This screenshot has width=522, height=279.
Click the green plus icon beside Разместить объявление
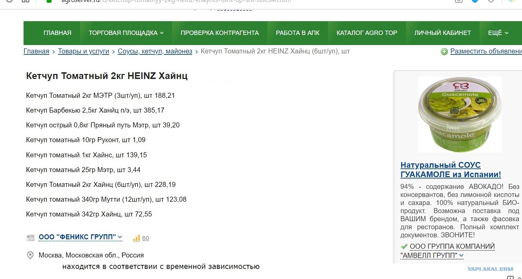444,52
